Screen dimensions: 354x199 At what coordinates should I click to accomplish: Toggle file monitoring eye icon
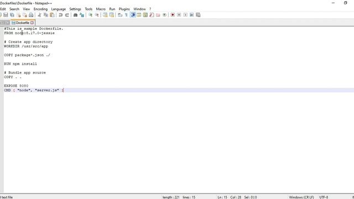pos(165,15)
